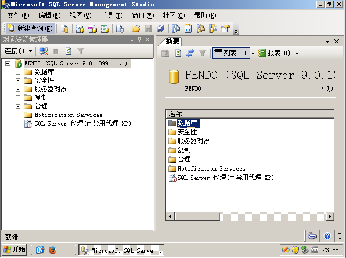Expand the 服务器对象 tree node
The image size is (346, 258).
pos(18,89)
